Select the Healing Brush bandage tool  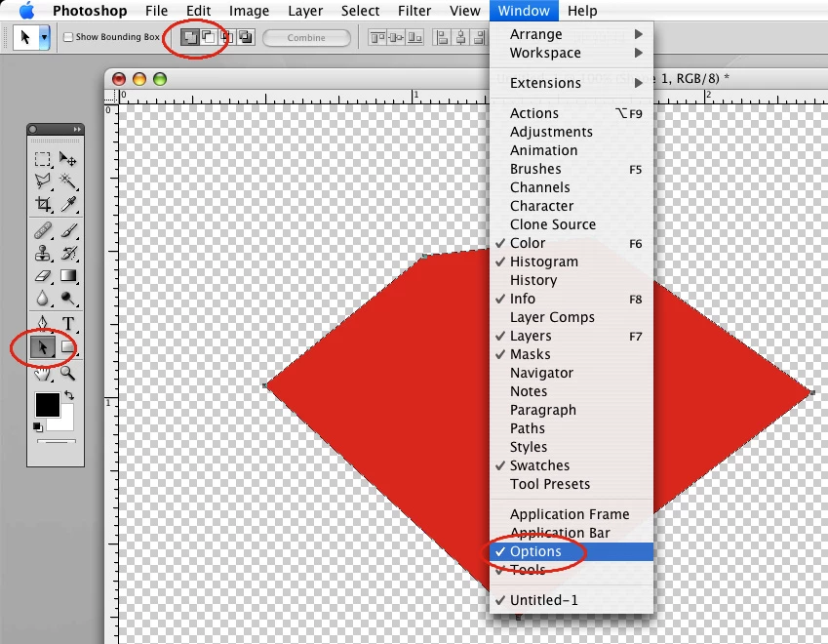(42, 231)
